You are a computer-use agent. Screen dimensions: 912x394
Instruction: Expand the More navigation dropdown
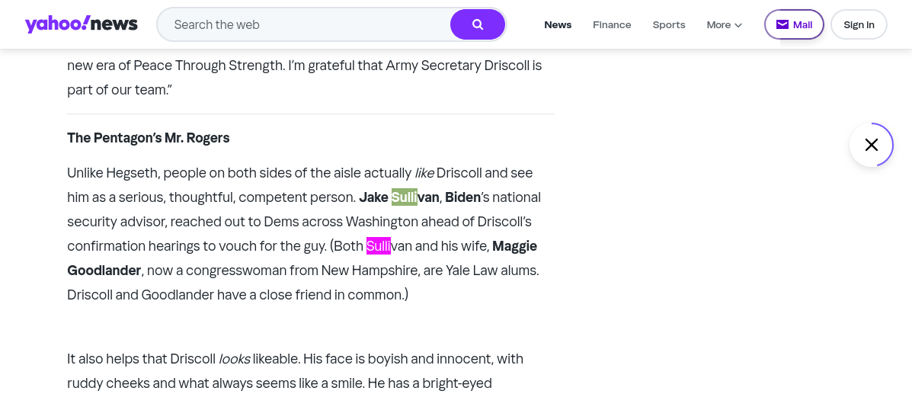coord(724,24)
